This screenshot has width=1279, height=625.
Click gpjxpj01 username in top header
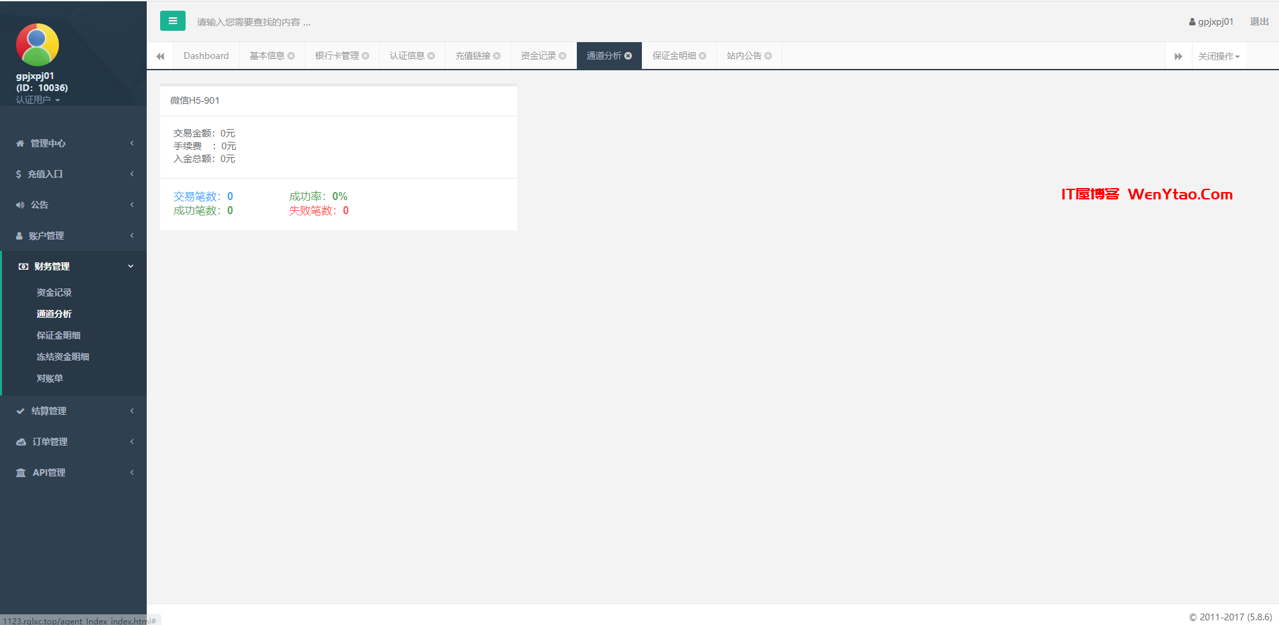(x=1216, y=22)
